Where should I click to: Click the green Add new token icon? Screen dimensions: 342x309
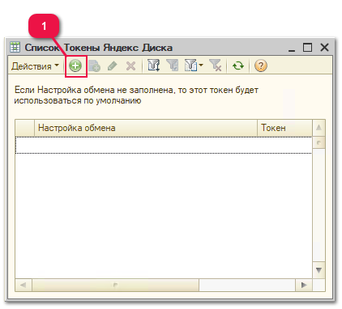pos(75,66)
